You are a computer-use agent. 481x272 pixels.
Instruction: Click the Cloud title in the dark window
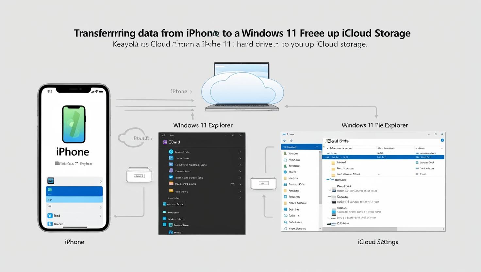coord(174,142)
